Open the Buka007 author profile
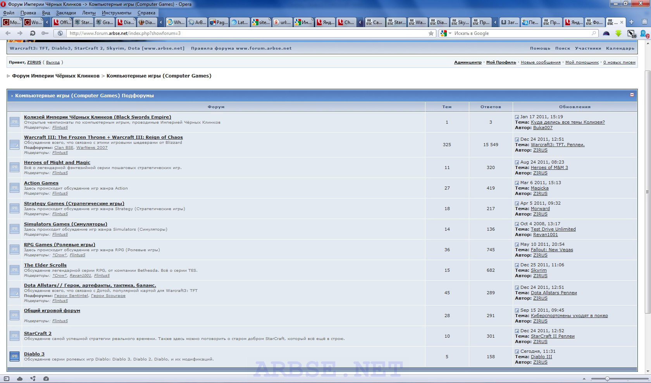Image resolution: width=651 pixels, height=383 pixels. (543, 128)
